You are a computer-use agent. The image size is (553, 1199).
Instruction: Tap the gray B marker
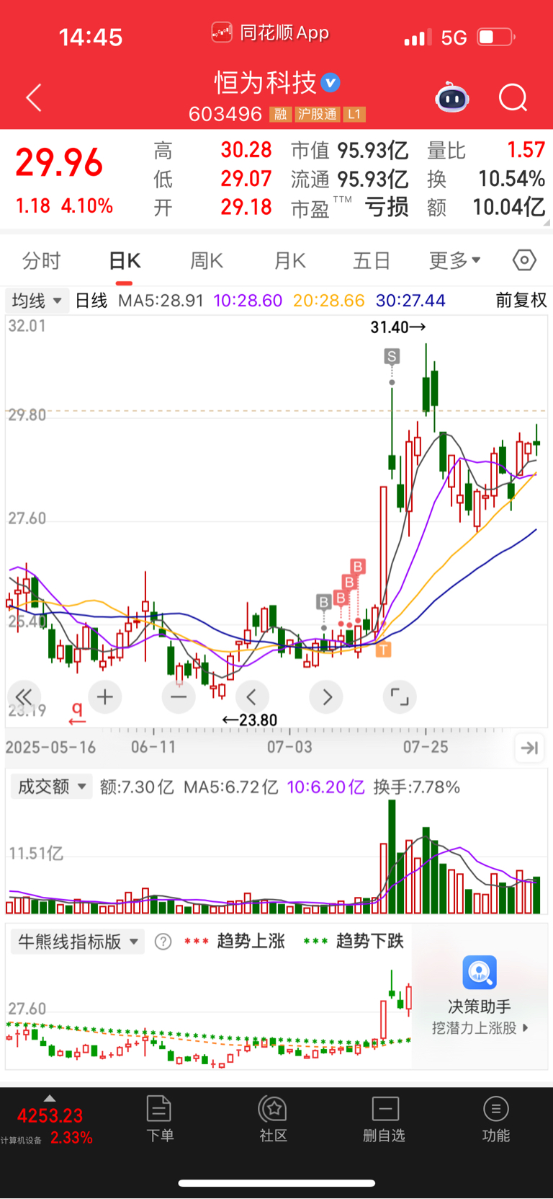(x=324, y=601)
